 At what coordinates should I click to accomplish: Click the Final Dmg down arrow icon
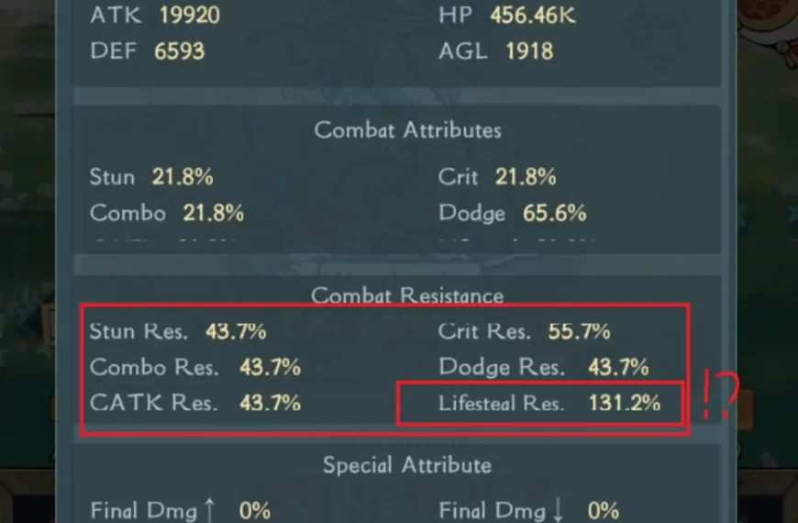click(x=559, y=510)
